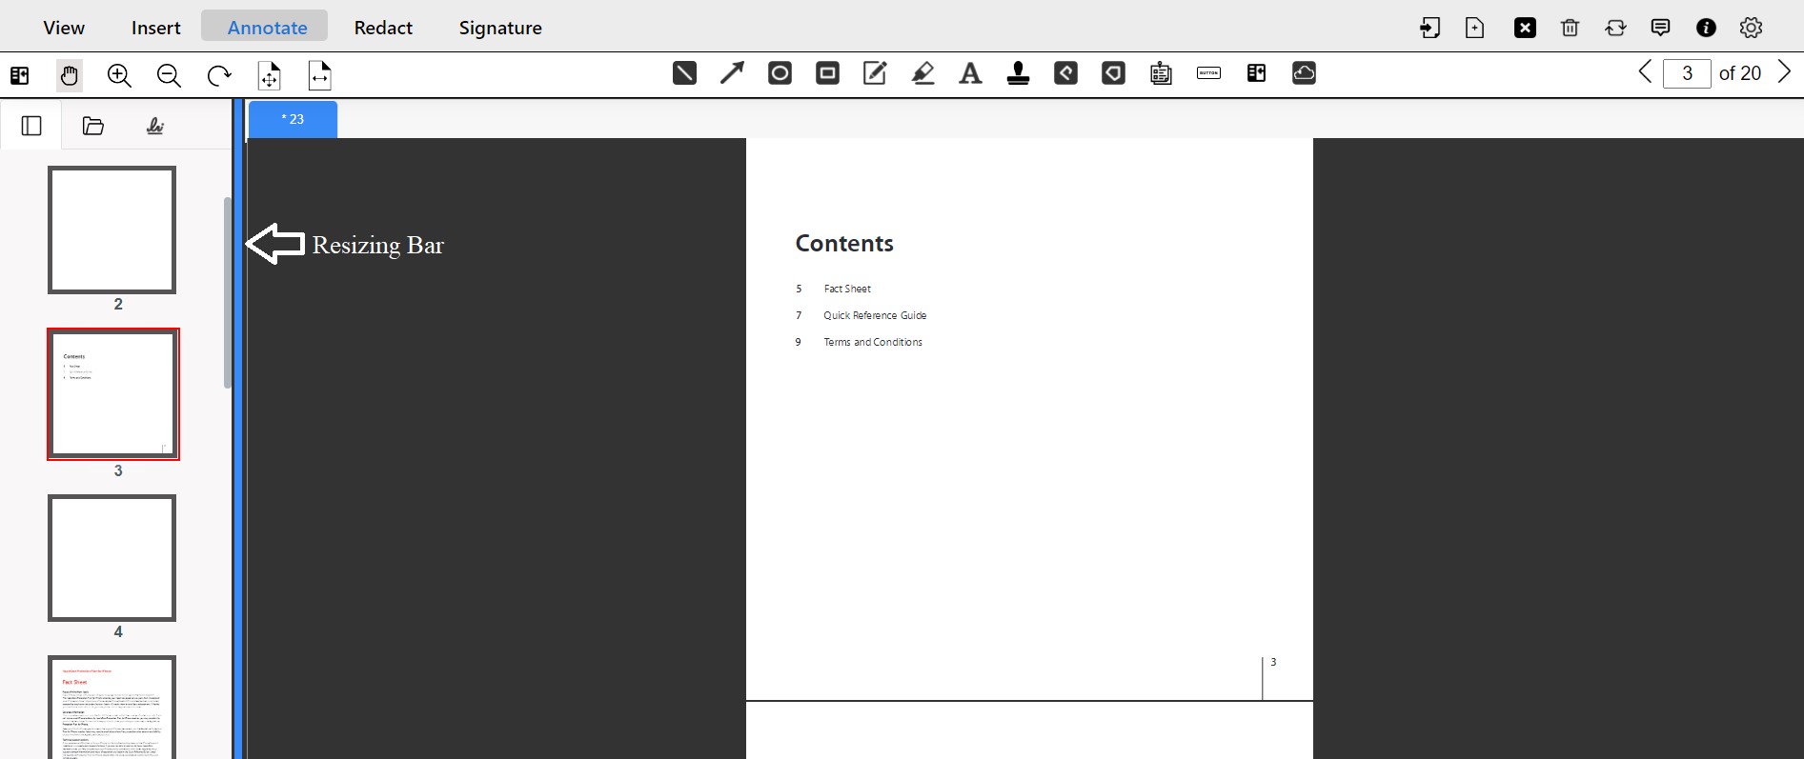1804x759 pixels.
Task: Open the Insert tab
Action: (156, 28)
